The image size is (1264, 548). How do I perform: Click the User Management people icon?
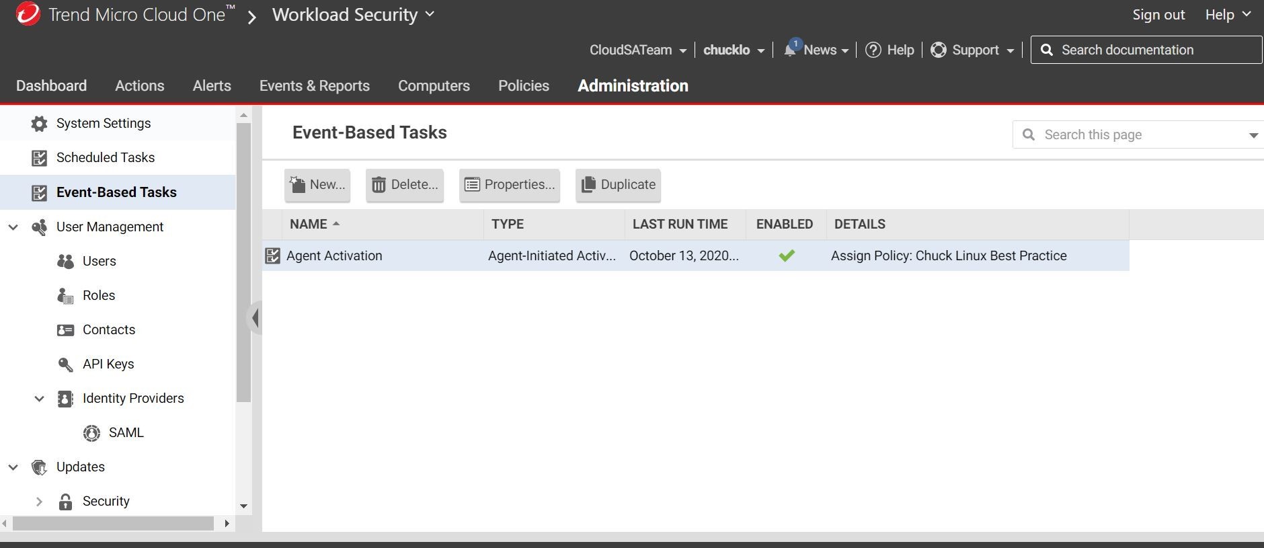point(39,227)
